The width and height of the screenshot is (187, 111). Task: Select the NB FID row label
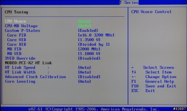tap(14, 49)
